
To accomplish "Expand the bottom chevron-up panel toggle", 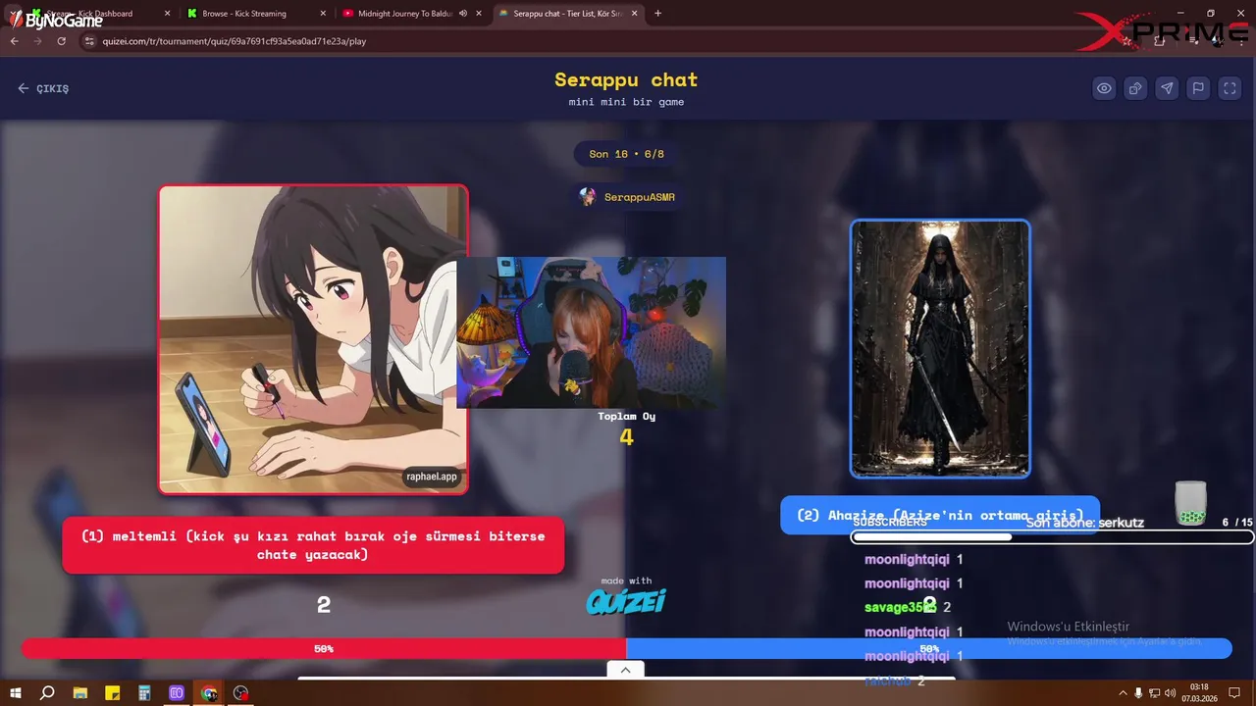I will tap(625, 670).
